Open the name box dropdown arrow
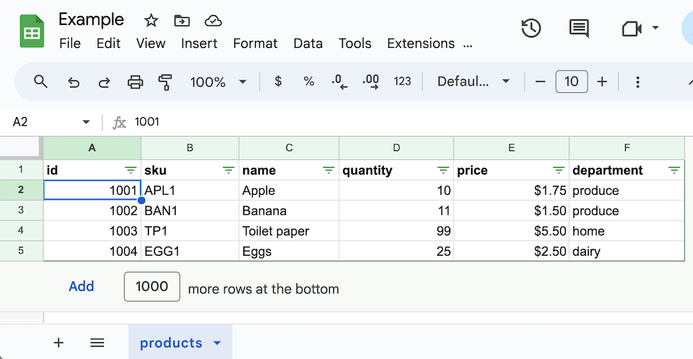The height and width of the screenshot is (359, 693). tap(86, 122)
